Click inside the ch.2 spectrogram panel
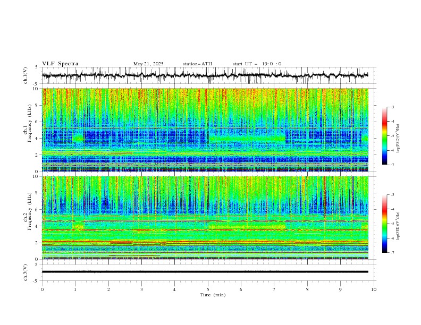The height and width of the screenshot is (325, 421). pos(205,218)
